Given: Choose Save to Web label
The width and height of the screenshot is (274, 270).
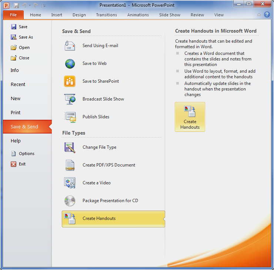Looking at the screenshot, I should 94,63.
